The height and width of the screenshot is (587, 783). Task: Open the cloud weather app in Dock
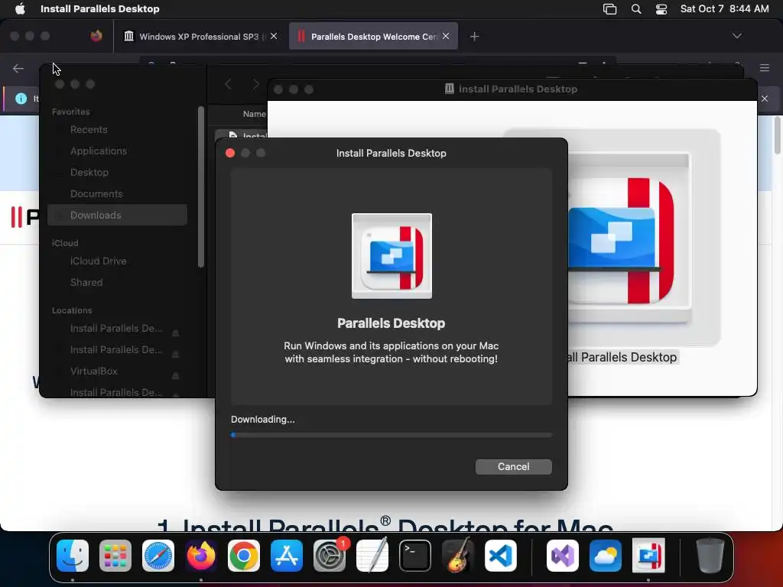[x=606, y=556]
